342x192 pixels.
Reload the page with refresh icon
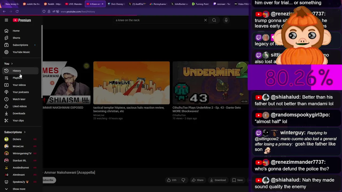point(17,11)
